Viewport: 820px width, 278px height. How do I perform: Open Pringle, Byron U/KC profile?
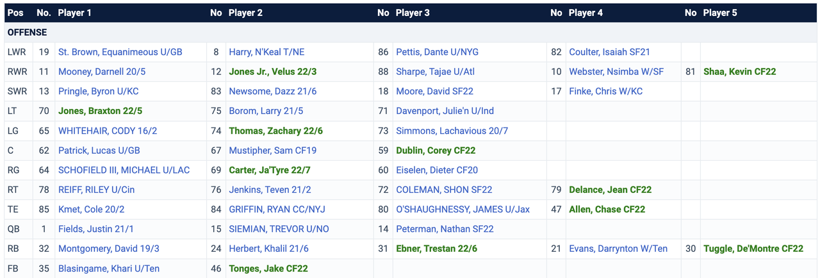pos(99,92)
